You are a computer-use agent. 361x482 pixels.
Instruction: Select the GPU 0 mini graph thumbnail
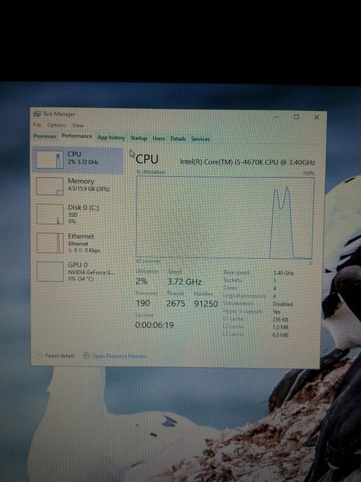point(50,272)
